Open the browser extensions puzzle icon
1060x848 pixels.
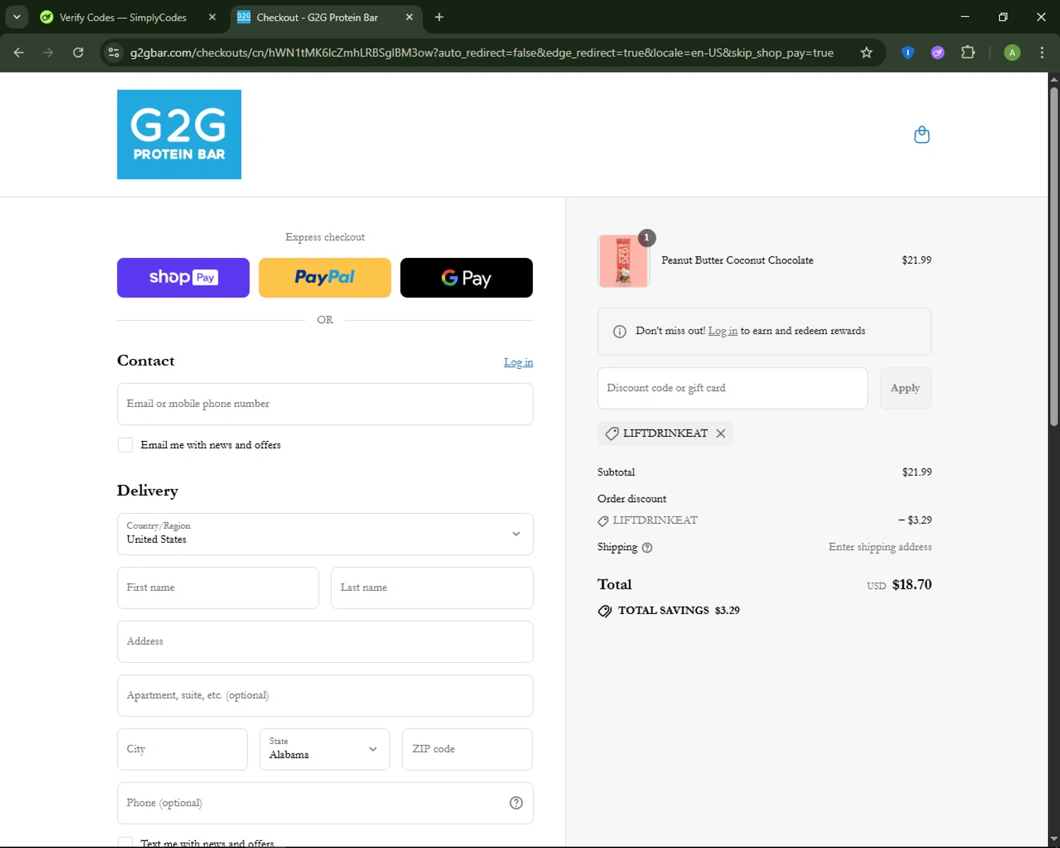(967, 52)
